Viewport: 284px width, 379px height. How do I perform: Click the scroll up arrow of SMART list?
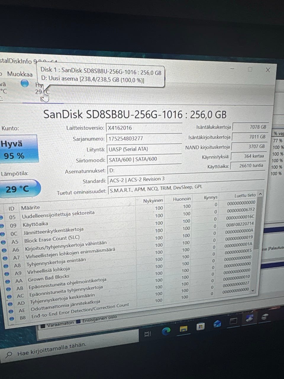(260, 194)
